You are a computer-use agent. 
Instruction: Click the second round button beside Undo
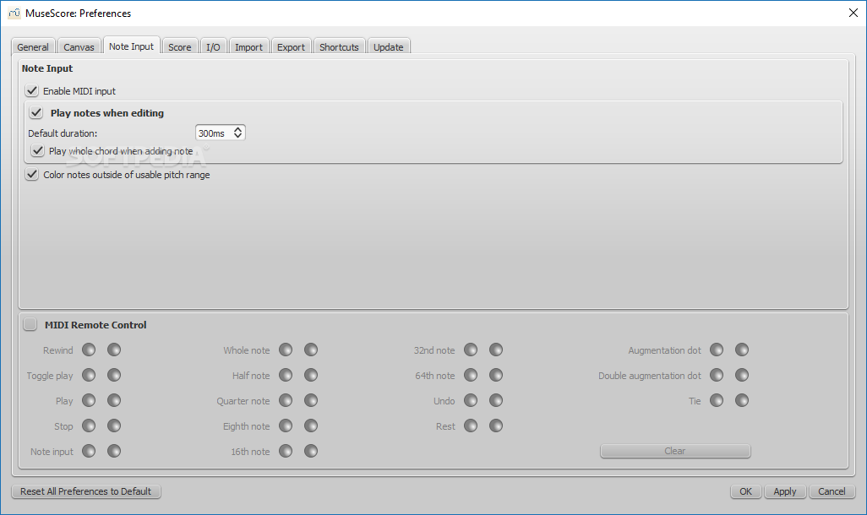(x=496, y=401)
